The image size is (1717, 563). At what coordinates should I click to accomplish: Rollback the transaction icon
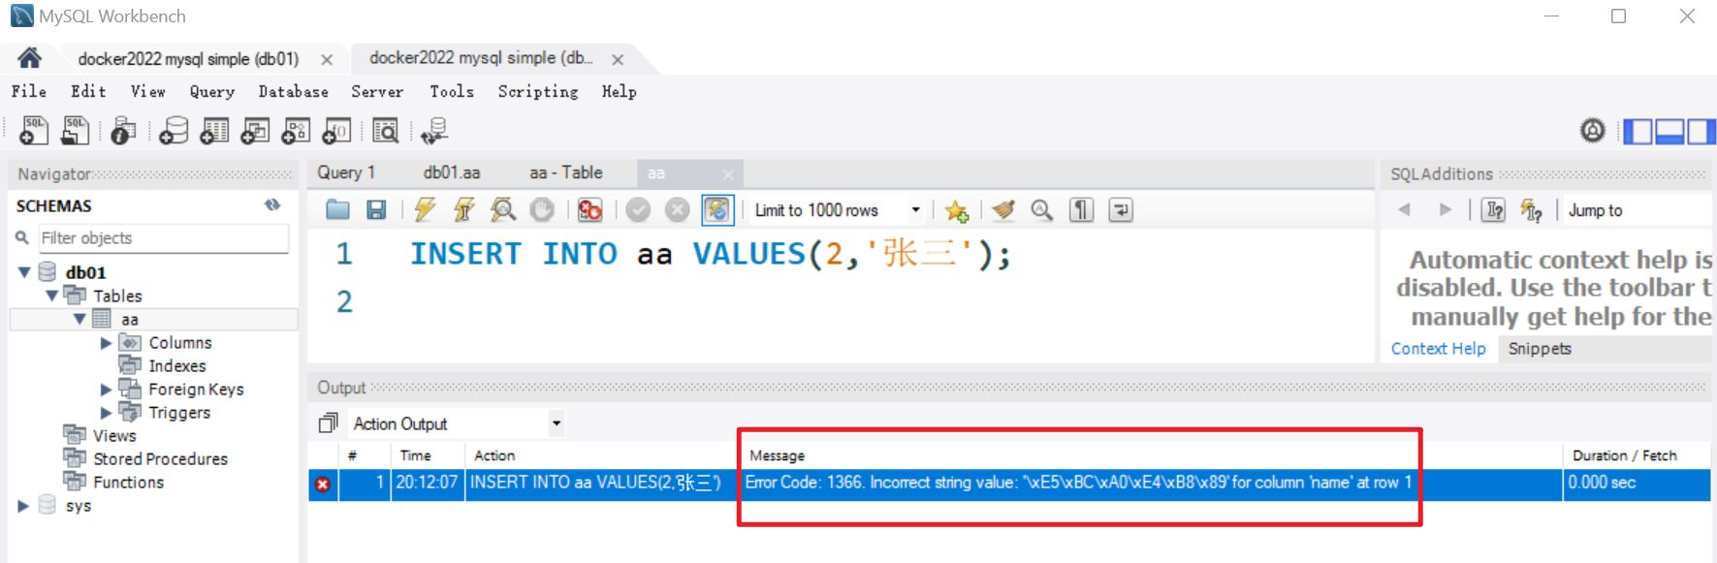[x=678, y=209]
